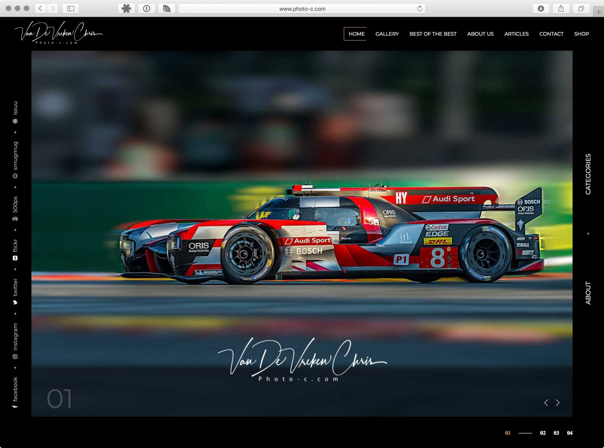The width and height of the screenshot is (604, 448).
Task: Open the puzzle-piece extension button
Action: coord(126,8)
